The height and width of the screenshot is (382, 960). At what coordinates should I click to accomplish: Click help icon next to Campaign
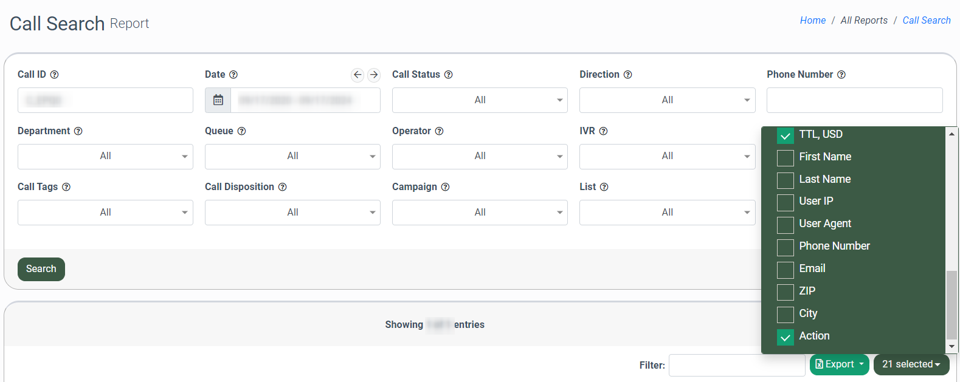(x=445, y=187)
